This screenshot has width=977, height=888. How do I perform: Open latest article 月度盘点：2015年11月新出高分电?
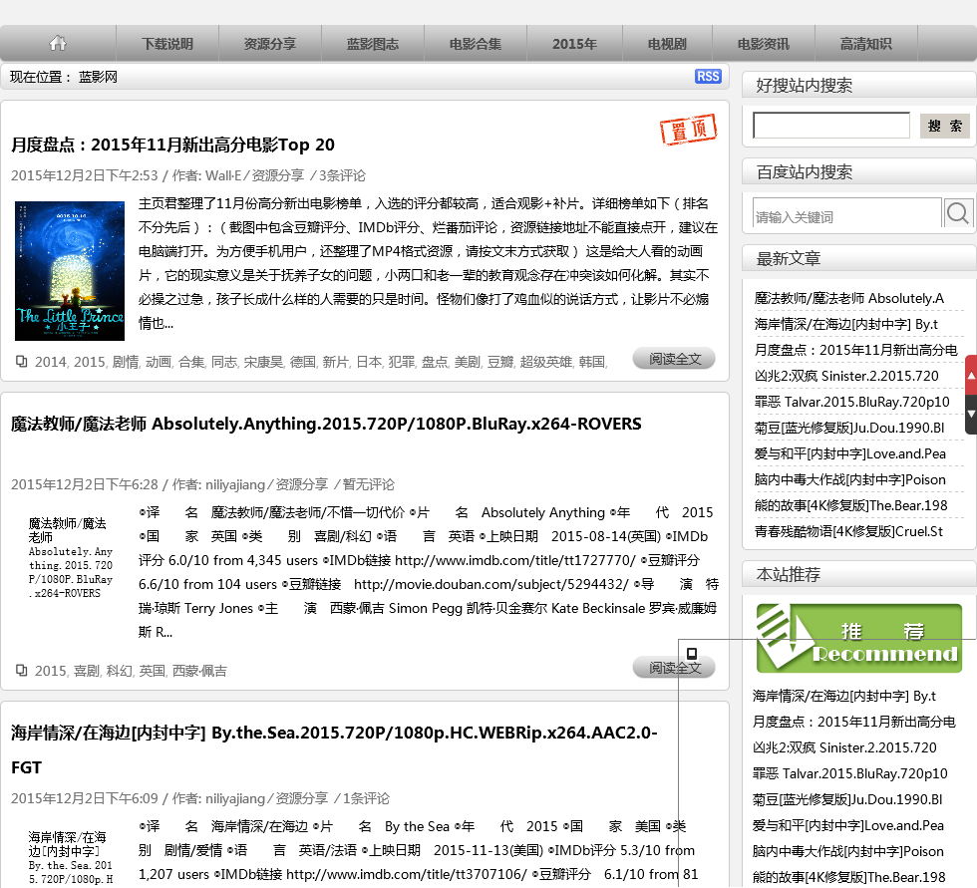point(856,350)
